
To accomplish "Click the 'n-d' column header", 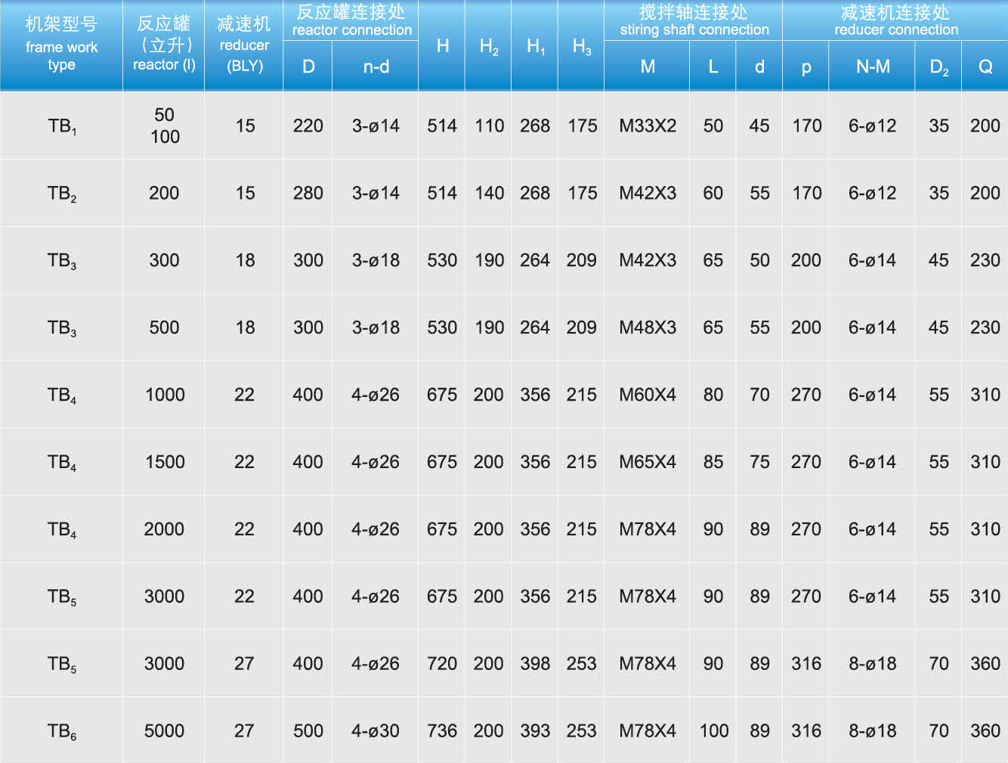I will 376,67.
